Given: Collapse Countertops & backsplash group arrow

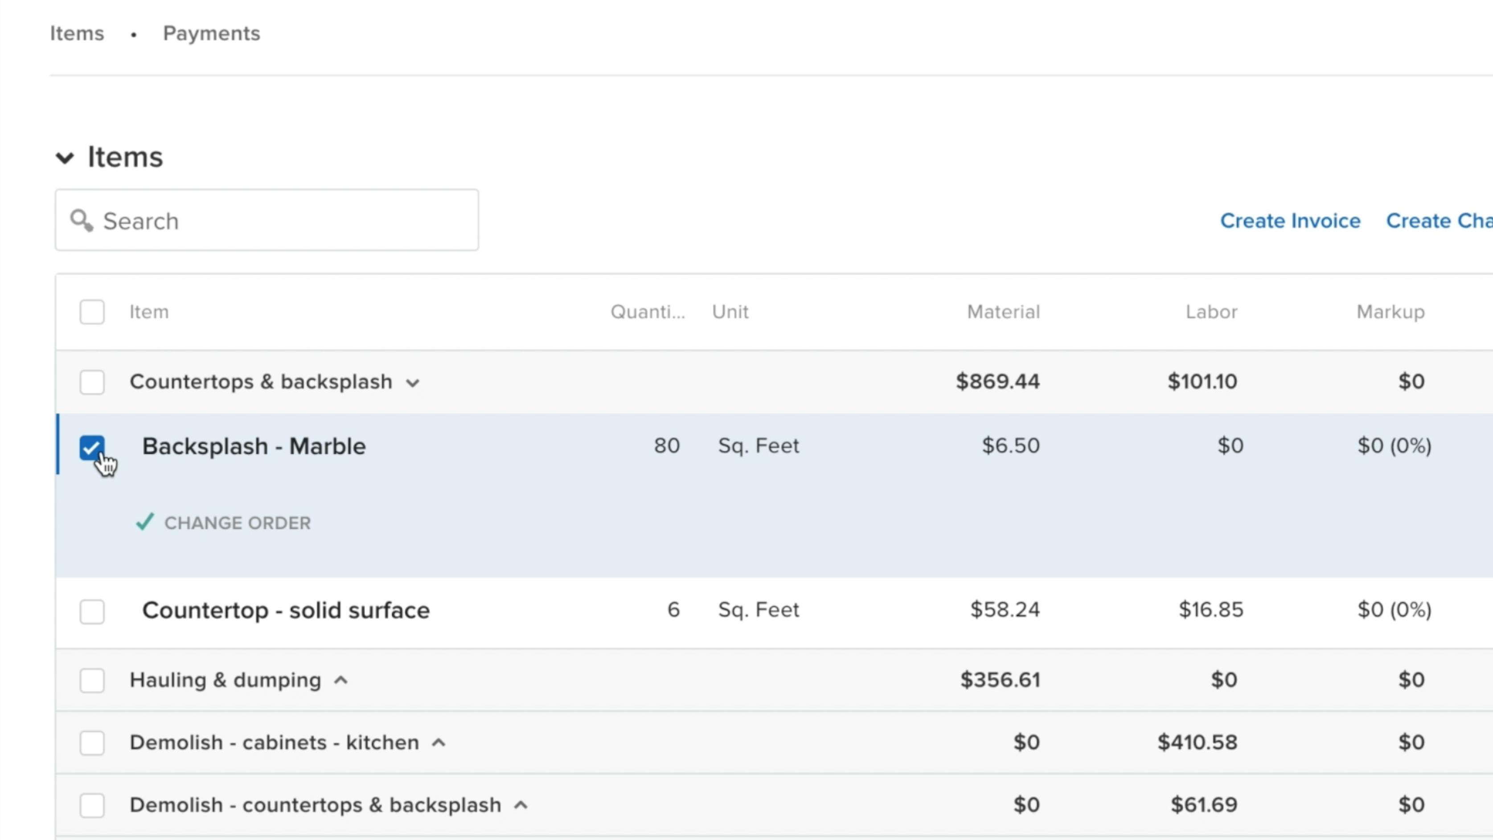Looking at the screenshot, I should point(413,383).
